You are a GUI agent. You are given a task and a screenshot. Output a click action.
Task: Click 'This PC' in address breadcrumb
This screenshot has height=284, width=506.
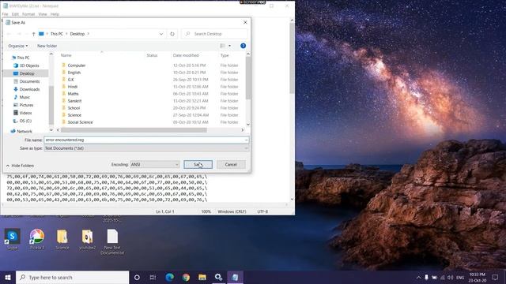click(56, 34)
